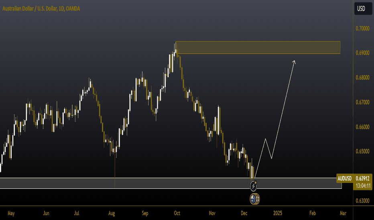The width and height of the screenshot is (374, 220).
Task: Click the 0.67000 price axis label
Action: pos(362,102)
